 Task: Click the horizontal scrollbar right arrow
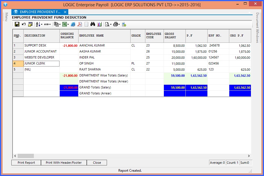(249, 156)
